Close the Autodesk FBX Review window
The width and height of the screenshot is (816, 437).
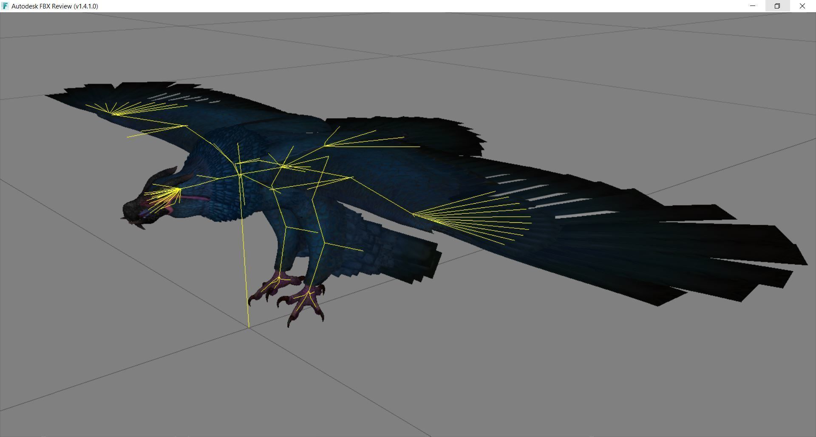(802, 6)
